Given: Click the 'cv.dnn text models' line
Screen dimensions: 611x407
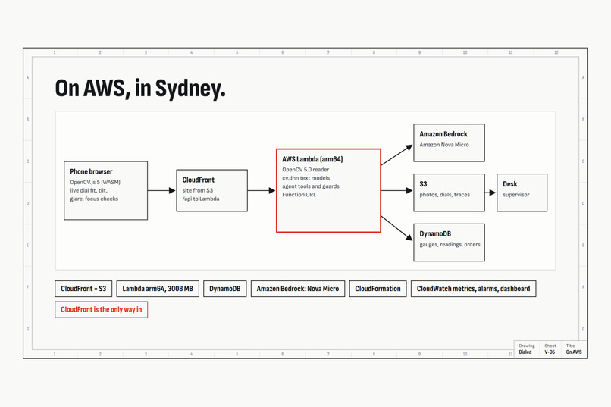Looking at the screenshot, I should (x=306, y=178).
